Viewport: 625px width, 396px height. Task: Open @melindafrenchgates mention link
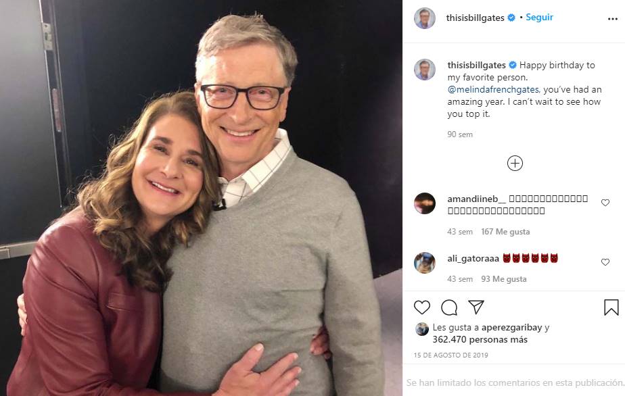coord(493,89)
